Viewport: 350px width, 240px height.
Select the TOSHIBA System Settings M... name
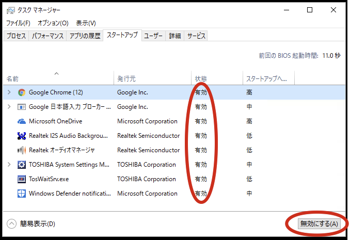[x=69, y=165]
